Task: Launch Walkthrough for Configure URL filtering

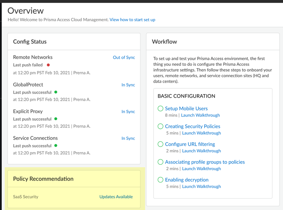Action: pyautogui.click(x=201, y=151)
